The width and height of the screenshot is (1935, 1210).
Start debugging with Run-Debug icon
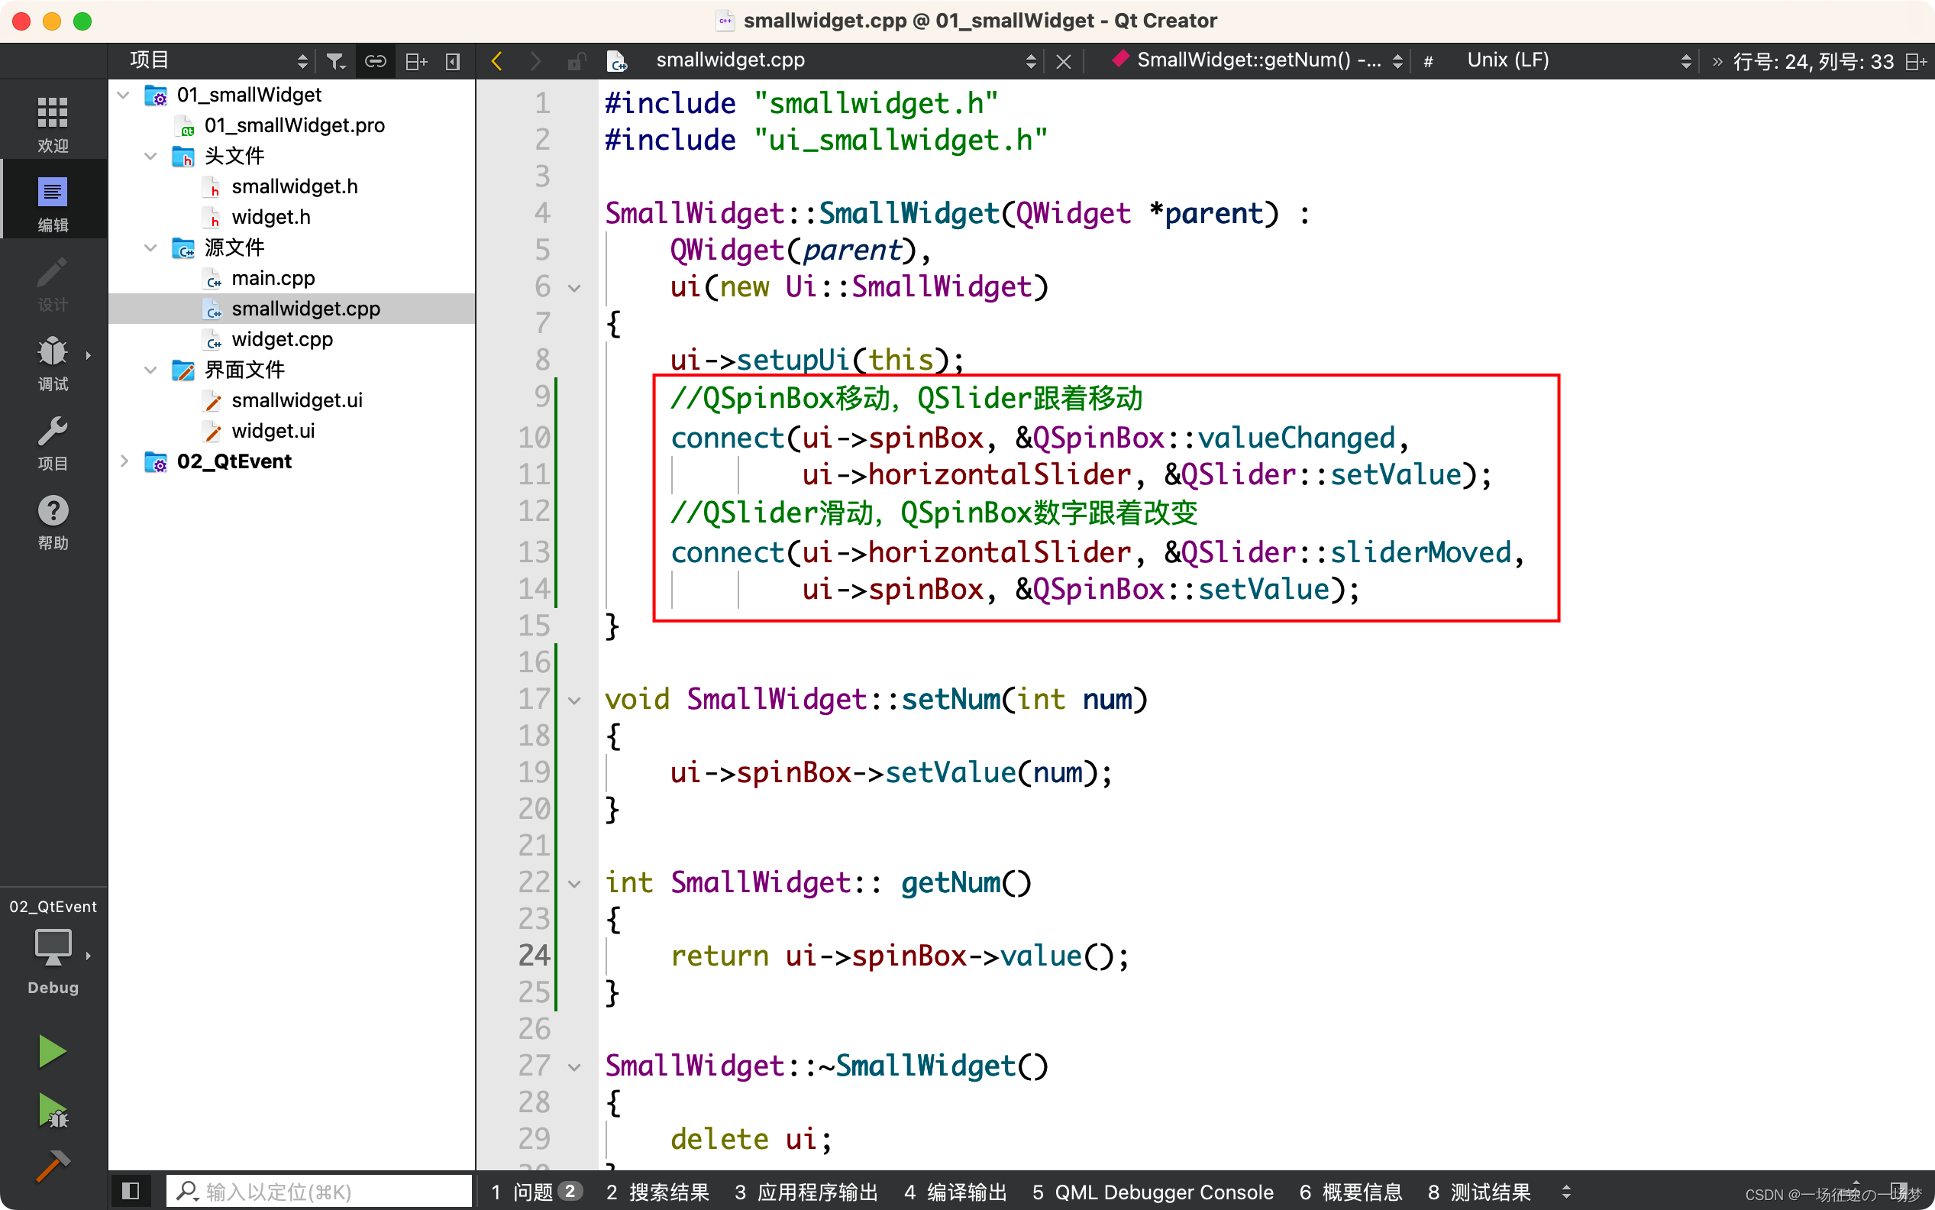click(53, 1111)
